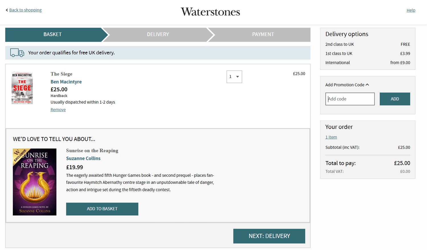
Task: Click the back arrow chevron icon
Action: click(7, 10)
